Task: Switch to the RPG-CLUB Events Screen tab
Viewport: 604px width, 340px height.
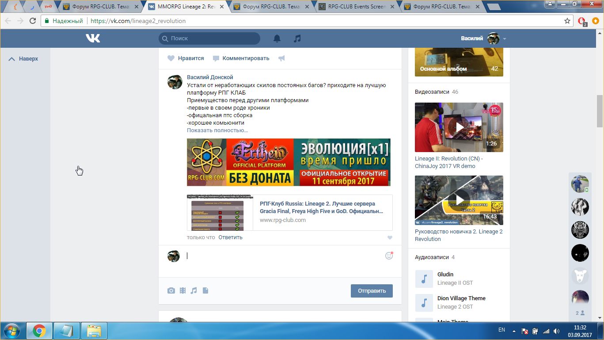Action: [x=357, y=7]
